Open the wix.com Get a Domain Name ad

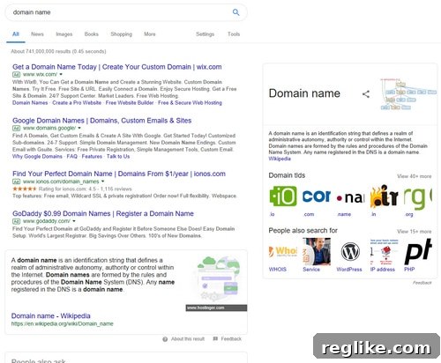pyautogui.click(x=117, y=67)
